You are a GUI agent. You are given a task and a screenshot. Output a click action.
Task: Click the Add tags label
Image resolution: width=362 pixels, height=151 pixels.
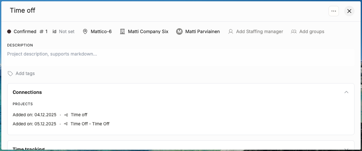click(25, 73)
